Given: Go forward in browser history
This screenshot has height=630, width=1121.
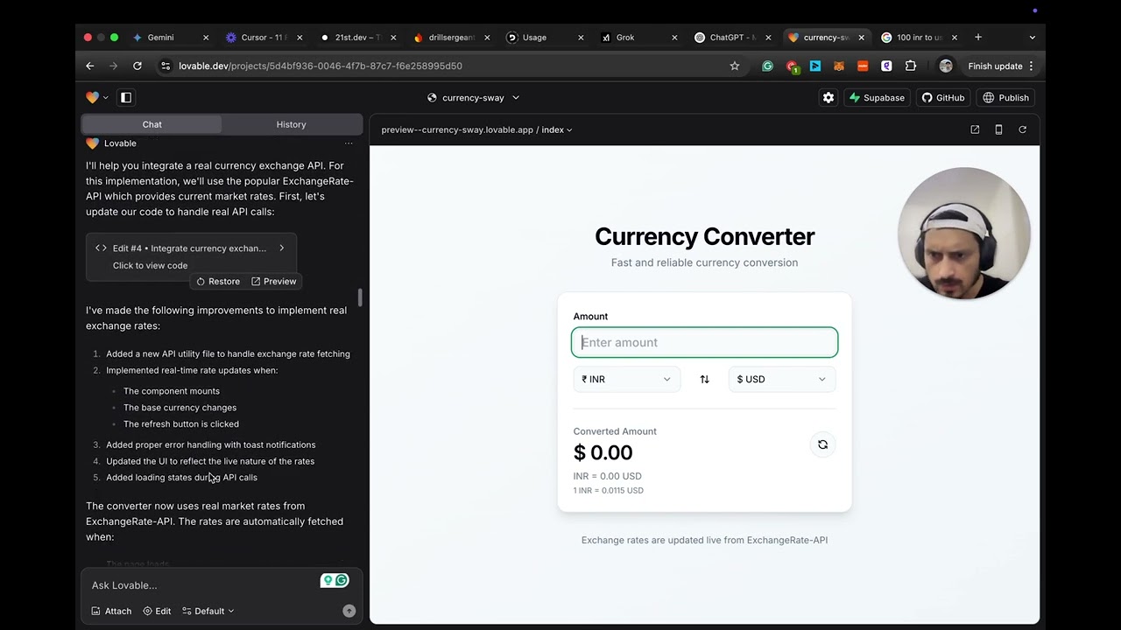Looking at the screenshot, I should click(x=113, y=66).
